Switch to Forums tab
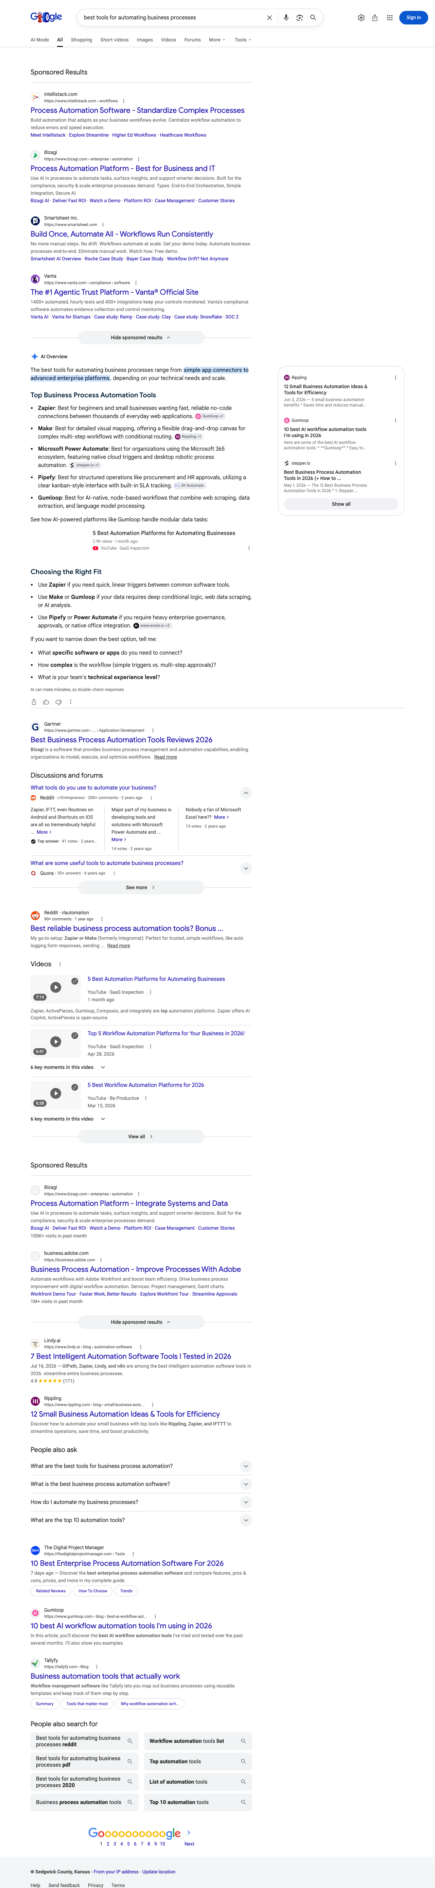The height and width of the screenshot is (1888, 435). 193,39
